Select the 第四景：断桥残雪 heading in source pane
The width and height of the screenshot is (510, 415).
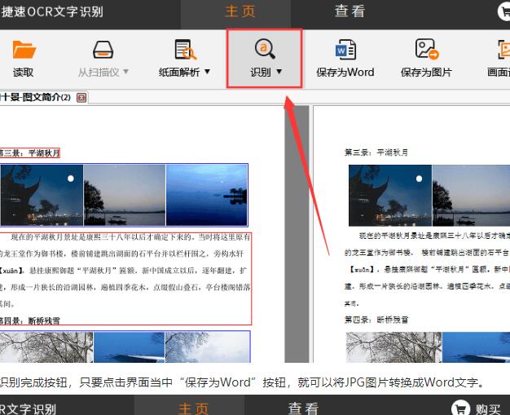point(29,321)
